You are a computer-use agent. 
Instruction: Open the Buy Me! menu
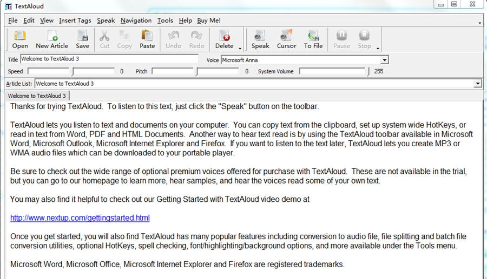pos(209,21)
